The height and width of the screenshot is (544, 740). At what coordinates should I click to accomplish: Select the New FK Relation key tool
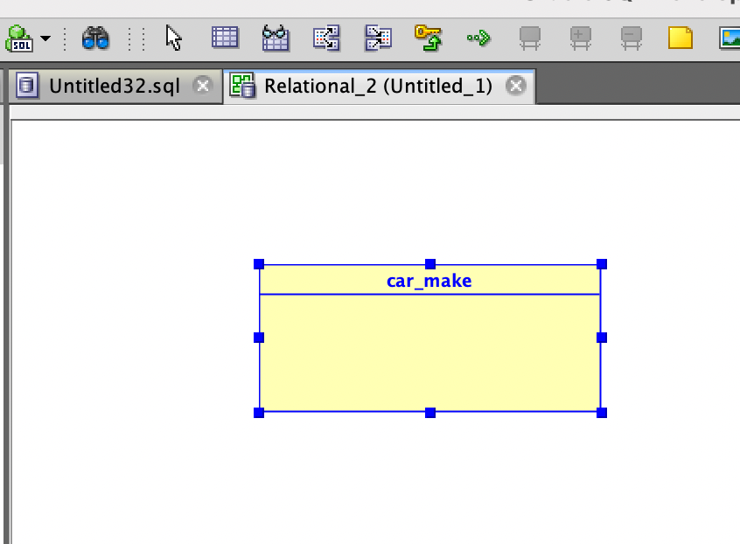pos(429,37)
